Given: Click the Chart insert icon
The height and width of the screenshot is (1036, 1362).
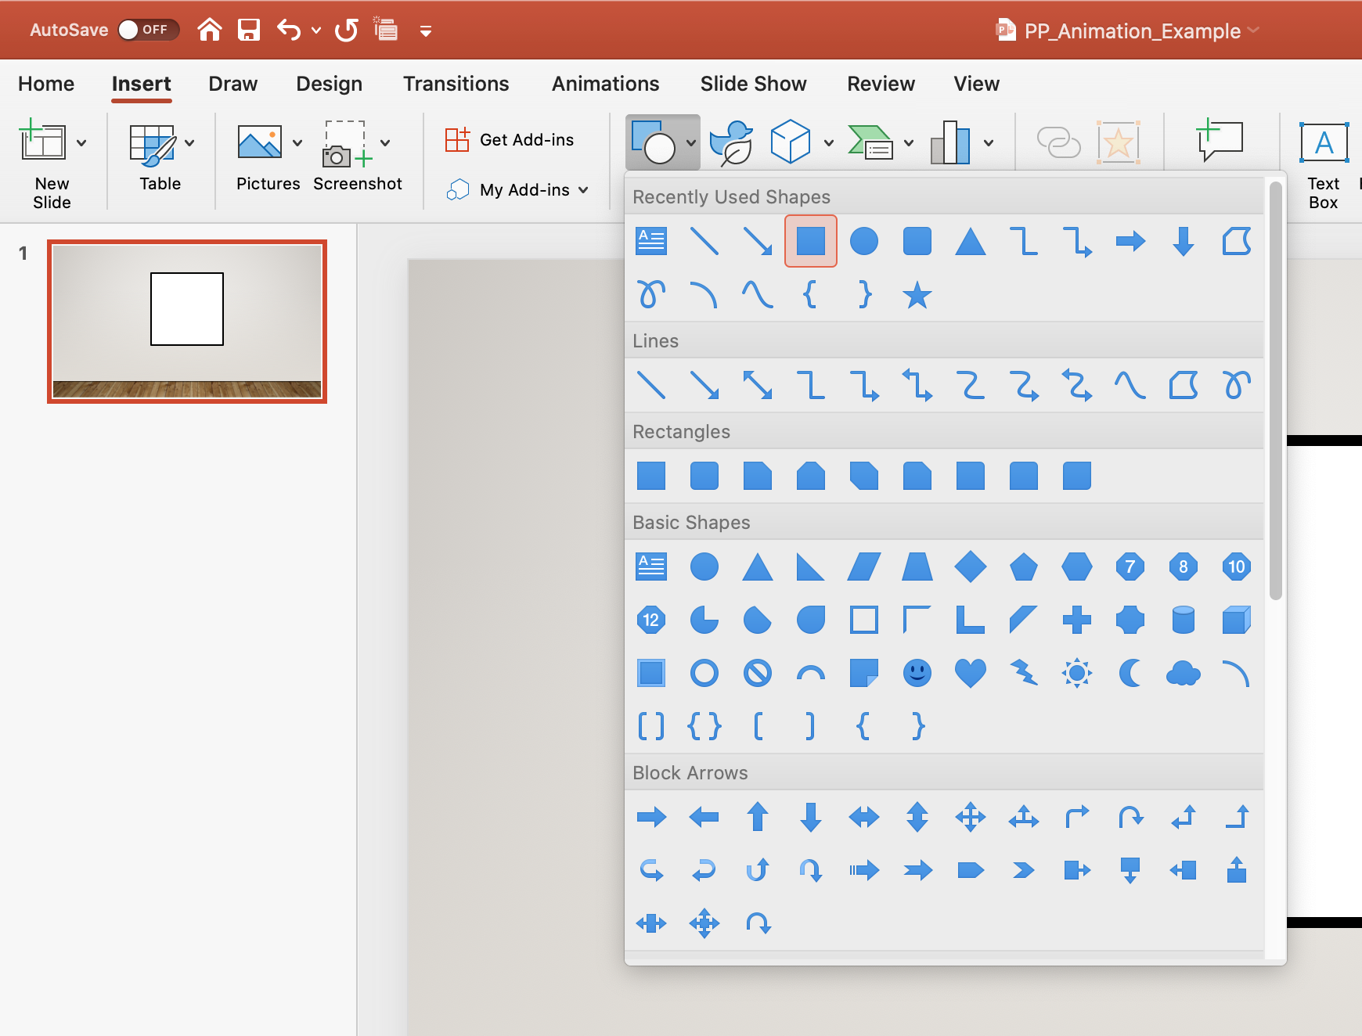Looking at the screenshot, I should coord(951,142).
